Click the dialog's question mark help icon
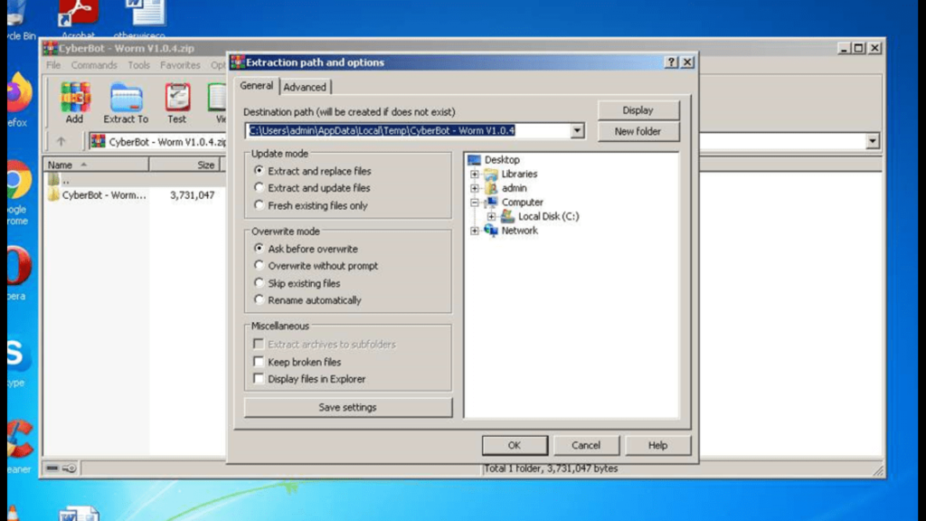Image resolution: width=926 pixels, height=521 pixels. (x=671, y=62)
